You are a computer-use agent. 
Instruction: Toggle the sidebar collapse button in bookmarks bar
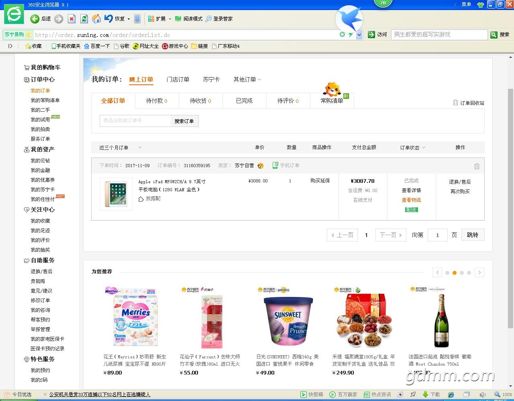coord(10,46)
